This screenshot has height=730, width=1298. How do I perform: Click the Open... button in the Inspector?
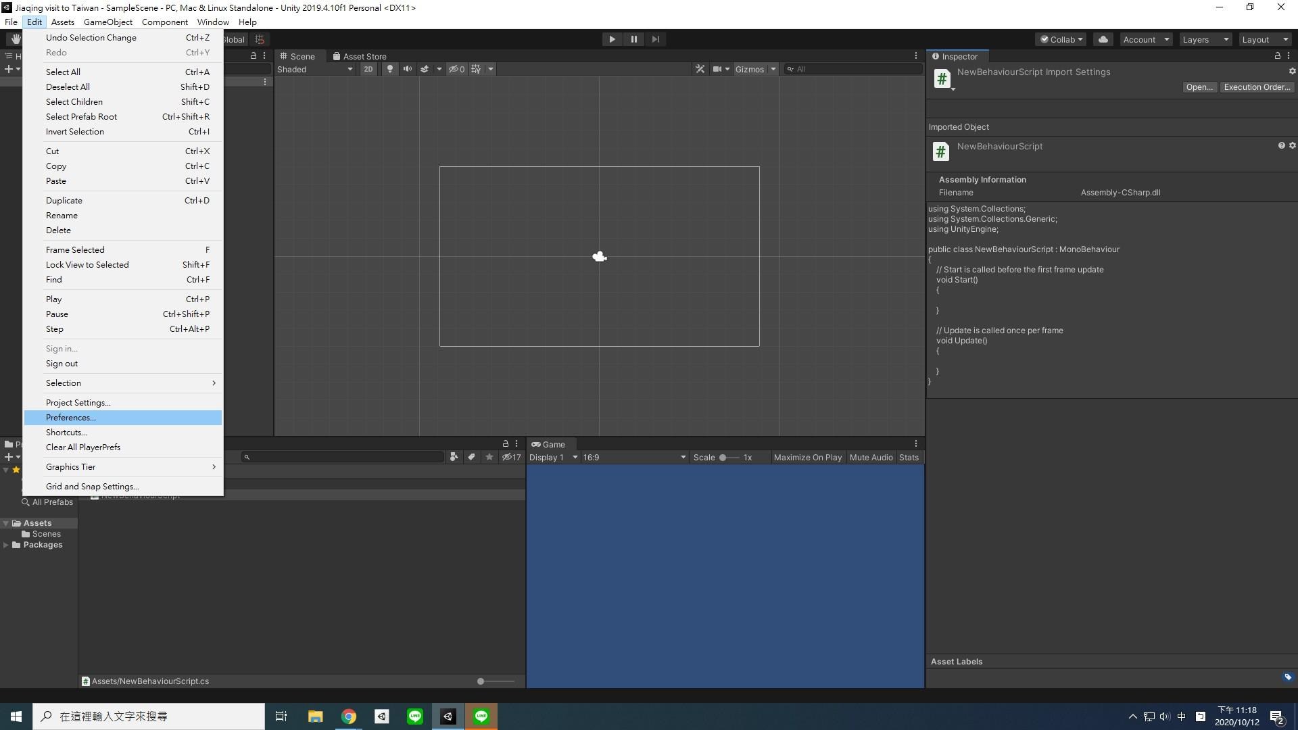pos(1199,87)
